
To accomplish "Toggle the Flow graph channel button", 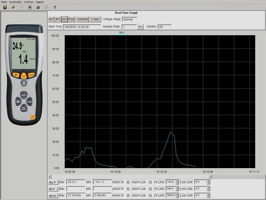I will click(72, 19).
